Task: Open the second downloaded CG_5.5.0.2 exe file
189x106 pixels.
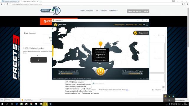Action: (x=30, y=100)
